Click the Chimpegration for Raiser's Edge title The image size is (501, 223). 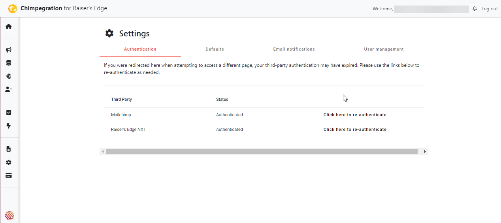pos(64,8)
